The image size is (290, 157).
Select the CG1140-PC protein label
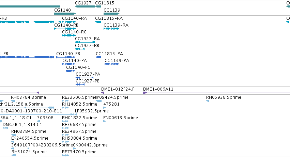tap(78, 67)
